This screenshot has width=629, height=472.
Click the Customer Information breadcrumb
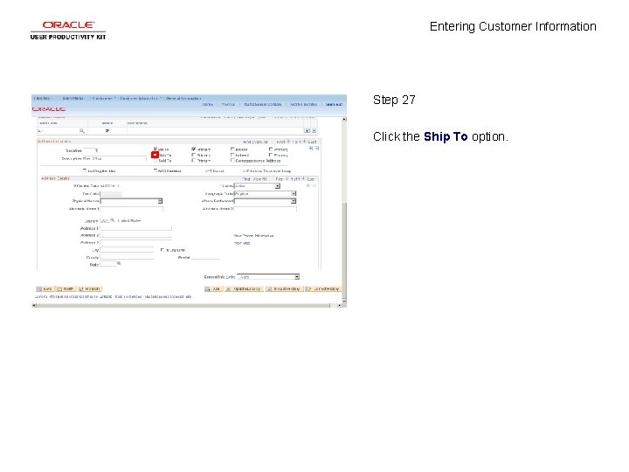coord(140,98)
